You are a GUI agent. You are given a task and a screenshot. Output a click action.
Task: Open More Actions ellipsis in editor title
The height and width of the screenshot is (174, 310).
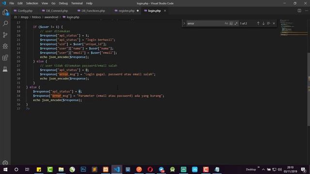[307, 11]
